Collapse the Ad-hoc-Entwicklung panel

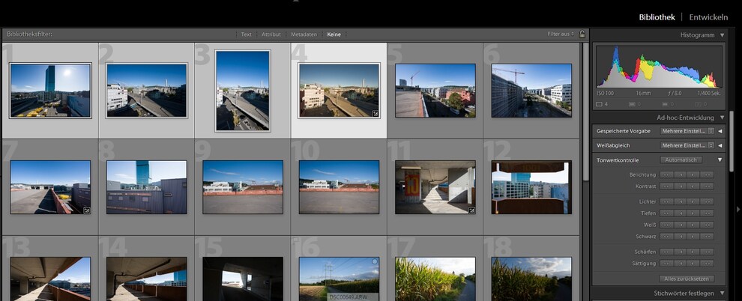pyautogui.click(x=722, y=118)
